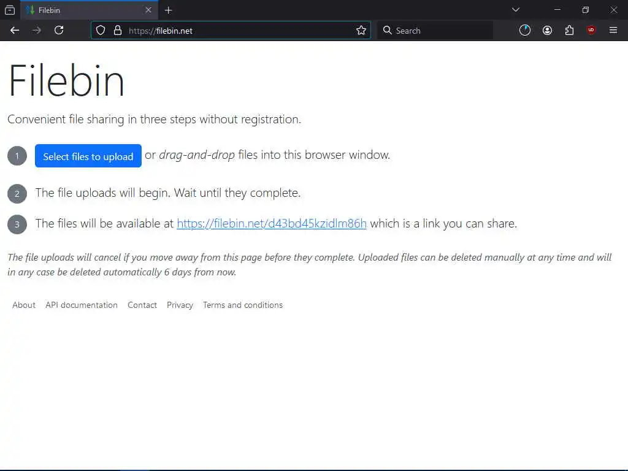628x471 pixels.
Task: Open the About footer link
Action: pos(24,305)
